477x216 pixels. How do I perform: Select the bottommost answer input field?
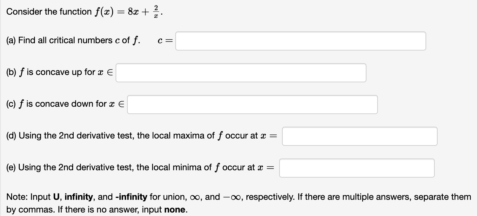[357, 168]
